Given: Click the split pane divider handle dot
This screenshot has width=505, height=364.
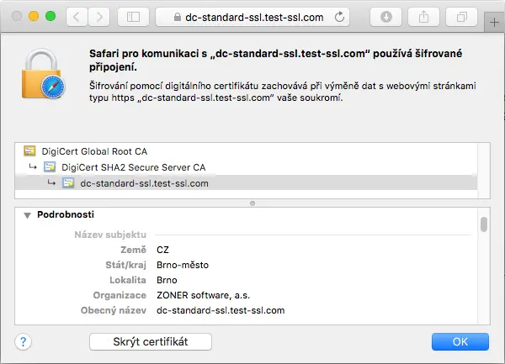Looking at the screenshot, I should (x=252, y=203).
